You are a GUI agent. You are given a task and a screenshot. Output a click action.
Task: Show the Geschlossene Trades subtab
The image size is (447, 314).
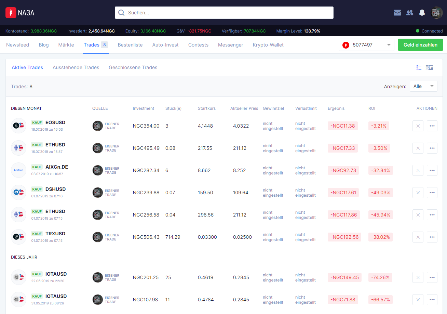133,67
